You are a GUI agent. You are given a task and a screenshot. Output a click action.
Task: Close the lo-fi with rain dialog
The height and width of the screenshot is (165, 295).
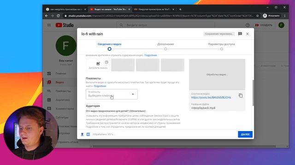click(247, 34)
